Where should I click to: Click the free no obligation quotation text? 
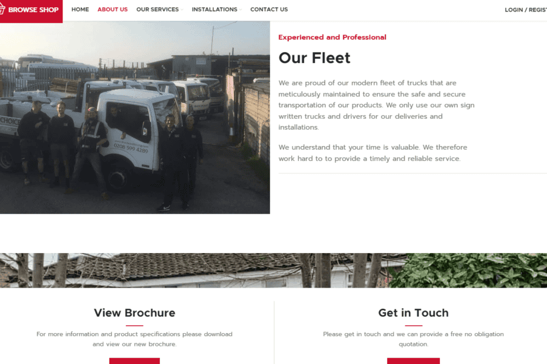[413, 339]
